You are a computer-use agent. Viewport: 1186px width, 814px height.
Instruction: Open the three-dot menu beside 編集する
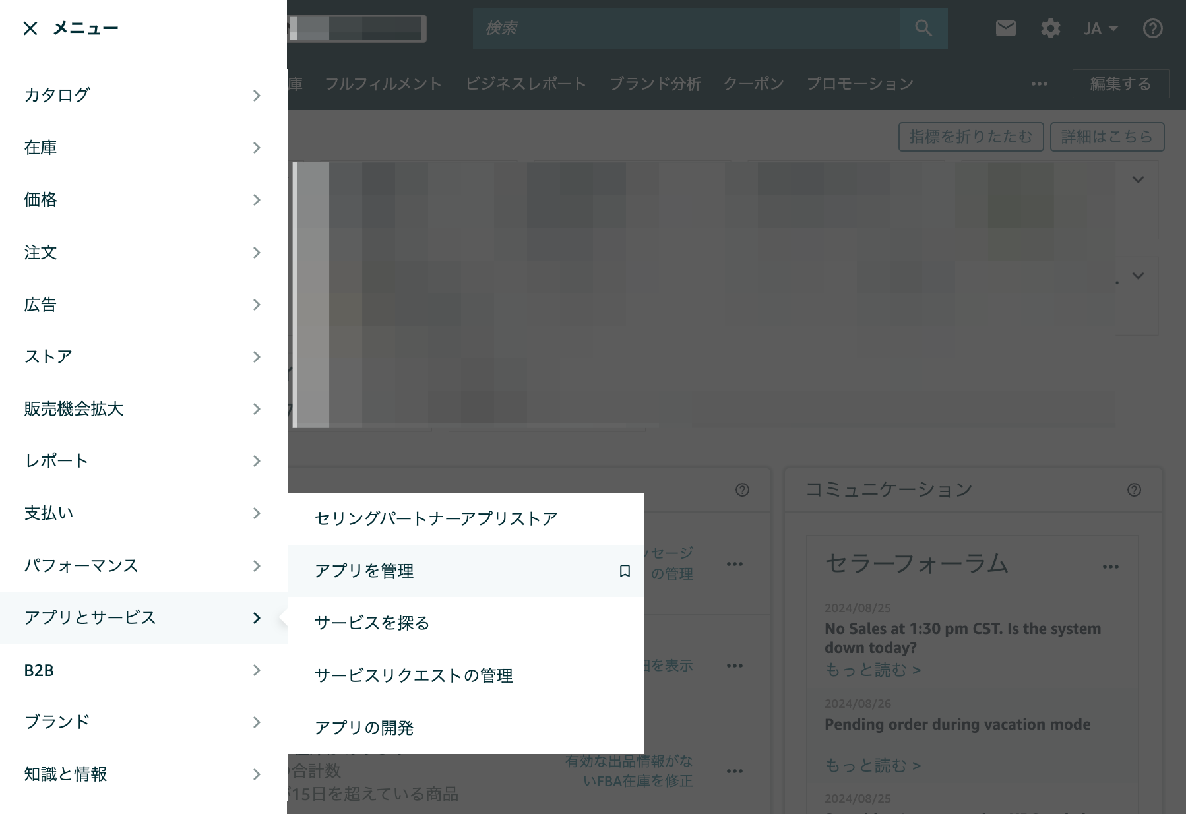(x=1040, y=84)
